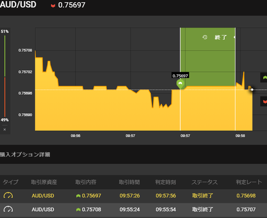
Task: Collapse the 終了 panel with the small left arrow
Action: tap(234, 37)
